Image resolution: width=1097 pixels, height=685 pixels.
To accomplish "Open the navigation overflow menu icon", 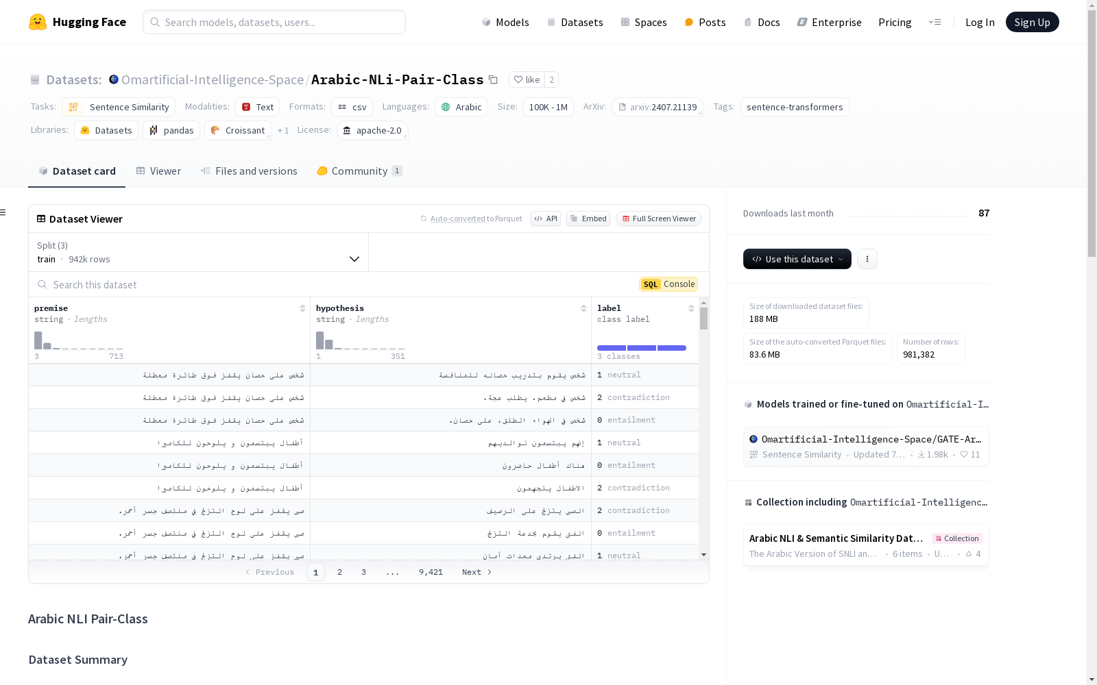I will click(x=935, y=22).
